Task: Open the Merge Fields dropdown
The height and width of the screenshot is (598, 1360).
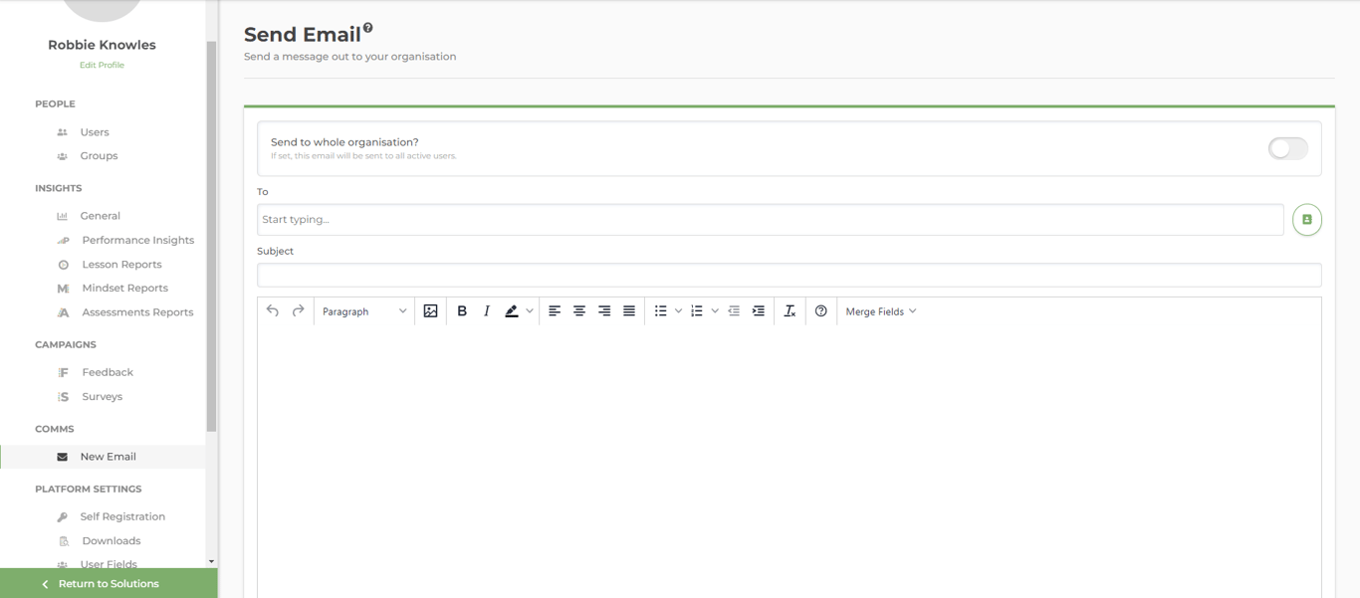Action: pos(881,311)
